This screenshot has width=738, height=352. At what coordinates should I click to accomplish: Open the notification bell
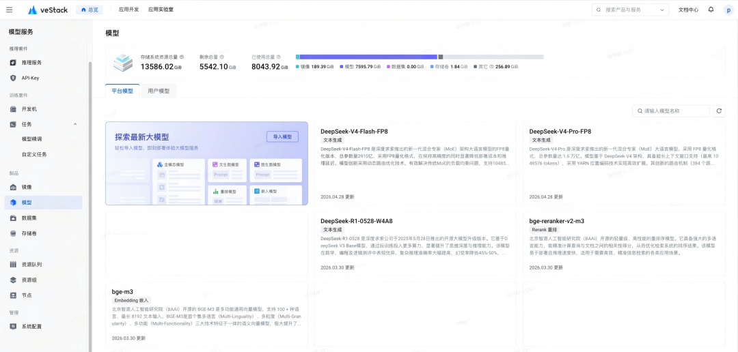(711, 10)
